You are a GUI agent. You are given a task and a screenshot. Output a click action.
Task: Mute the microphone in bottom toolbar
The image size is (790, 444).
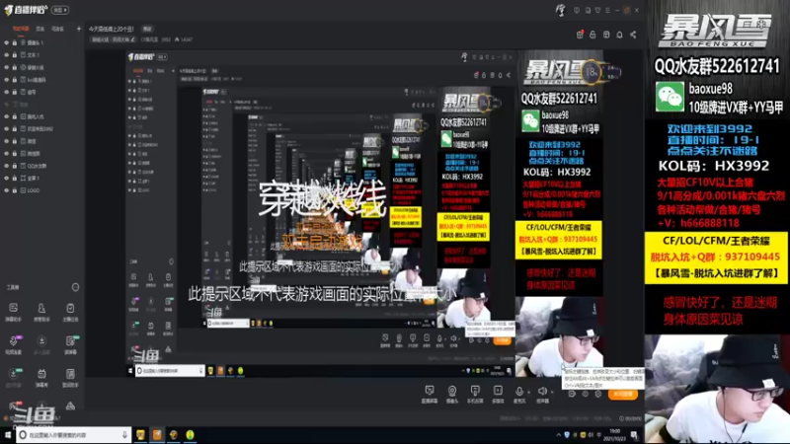[518, 393]
